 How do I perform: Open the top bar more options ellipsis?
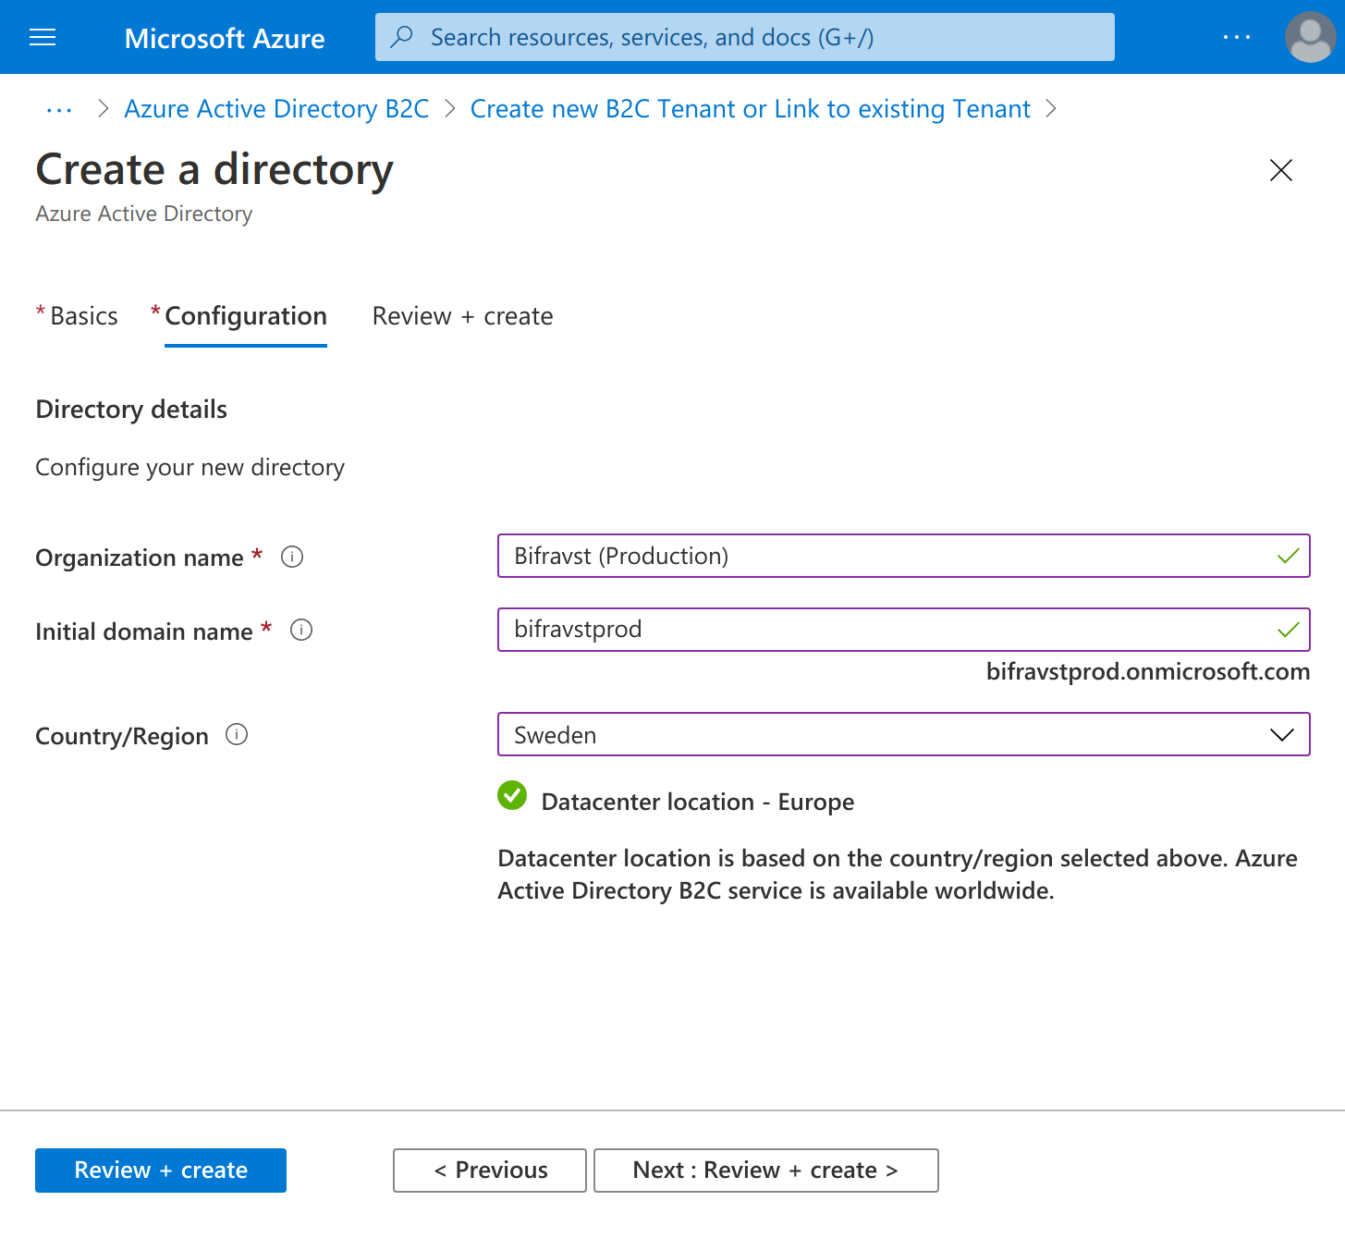(1236, 37)
